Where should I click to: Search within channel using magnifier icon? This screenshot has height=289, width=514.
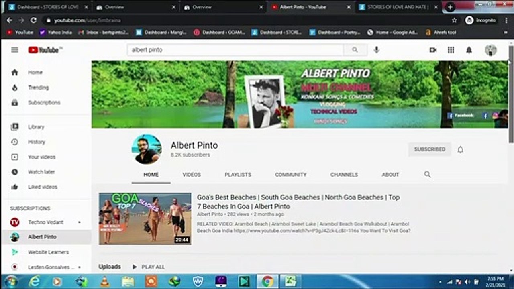pyautogui.click(x=427, y=174)
